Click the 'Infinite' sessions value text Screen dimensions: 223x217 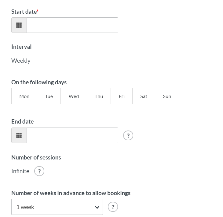coord(20,171)
